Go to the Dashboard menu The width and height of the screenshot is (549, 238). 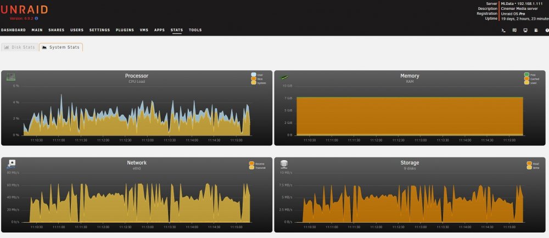point(13,30)
